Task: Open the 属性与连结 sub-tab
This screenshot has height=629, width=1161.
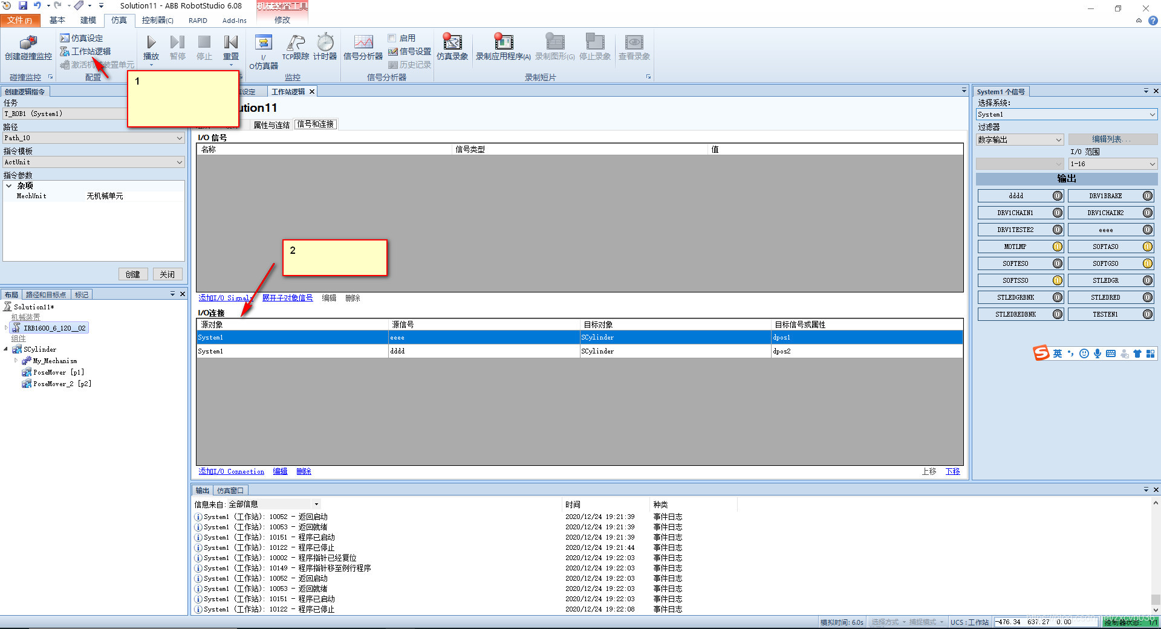Action: pos(272,125)
